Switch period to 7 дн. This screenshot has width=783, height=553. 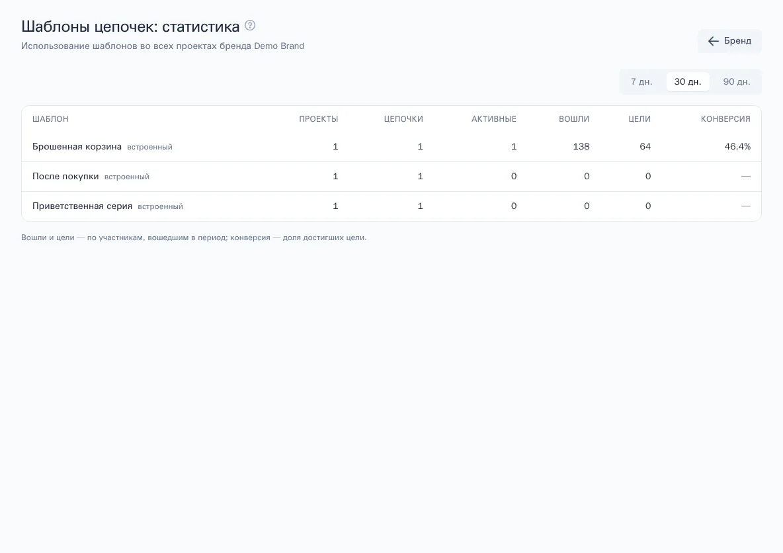(641, 82)
